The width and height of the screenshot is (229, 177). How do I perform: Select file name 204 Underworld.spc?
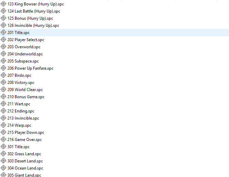(x=25, y=54)
